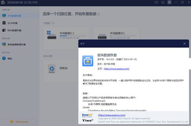
Task: Click the 致谢 heading
Action: pyautogui.click(x=85, y=94)
